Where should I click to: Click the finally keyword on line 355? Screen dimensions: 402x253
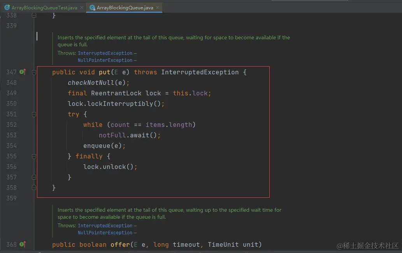89,156
